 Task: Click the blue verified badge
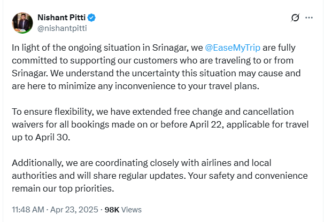(x=91, y=18)
